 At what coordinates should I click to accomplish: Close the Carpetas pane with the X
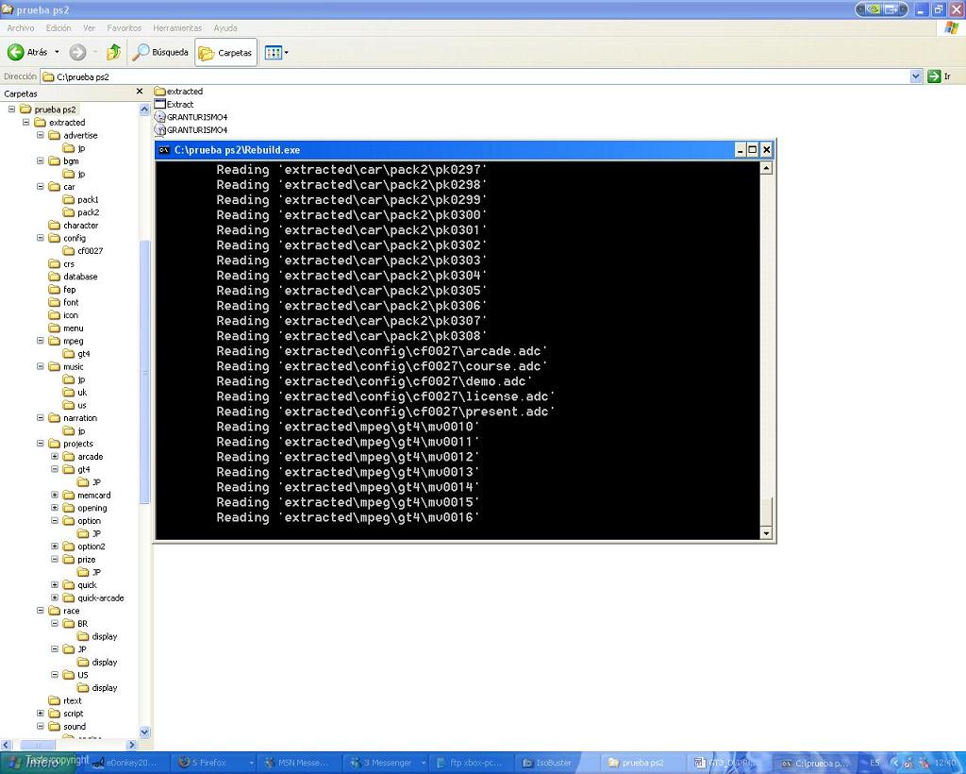[x=140, y=92]
